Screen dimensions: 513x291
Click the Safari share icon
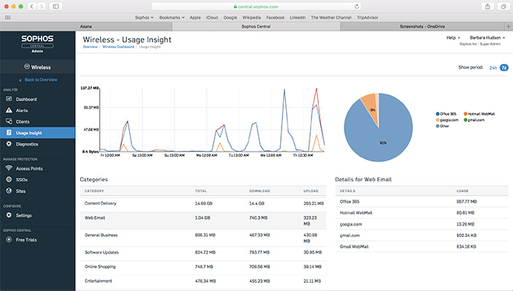pos(487,7)
